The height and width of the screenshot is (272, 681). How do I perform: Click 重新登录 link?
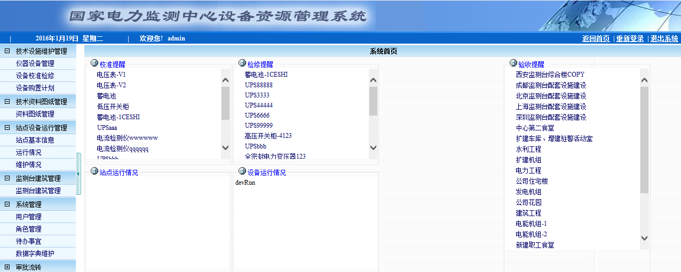click(x=630, y=38)
